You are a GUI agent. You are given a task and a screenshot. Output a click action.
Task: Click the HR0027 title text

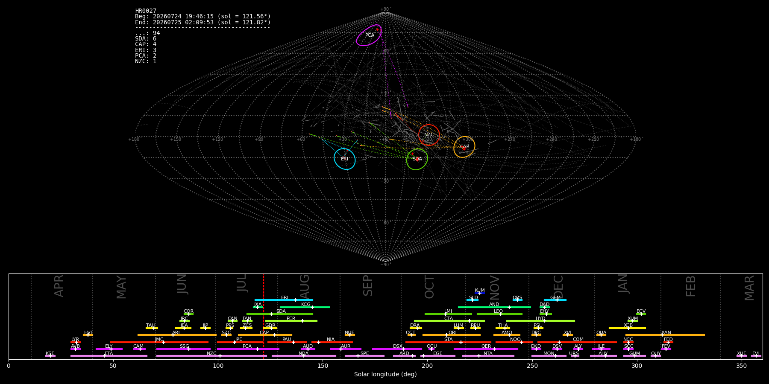[146, 11]
